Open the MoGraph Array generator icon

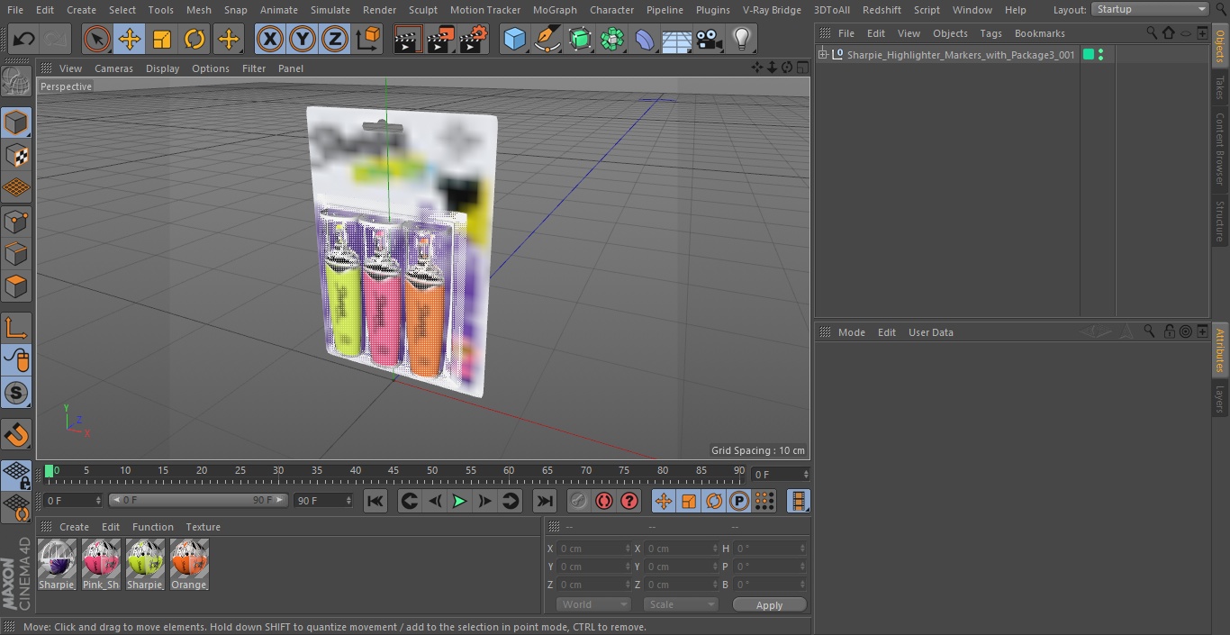click(x=612, y=39)
